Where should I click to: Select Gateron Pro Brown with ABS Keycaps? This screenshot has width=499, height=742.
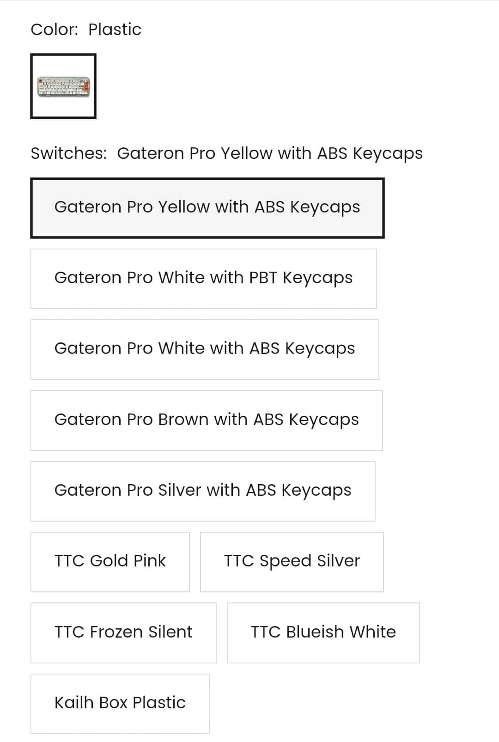[207, 420]
